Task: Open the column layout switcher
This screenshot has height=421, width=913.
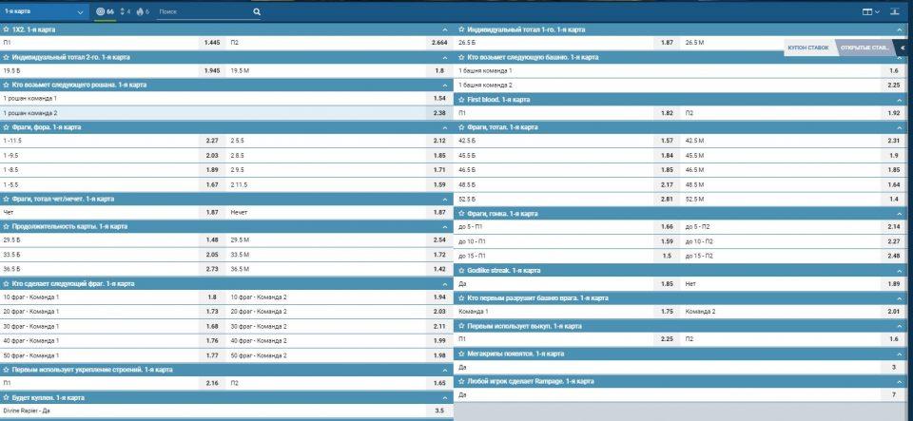Action: coord(869,12)
